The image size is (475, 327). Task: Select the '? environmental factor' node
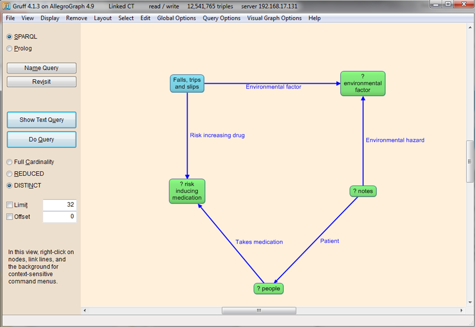(x=363, y=83)
